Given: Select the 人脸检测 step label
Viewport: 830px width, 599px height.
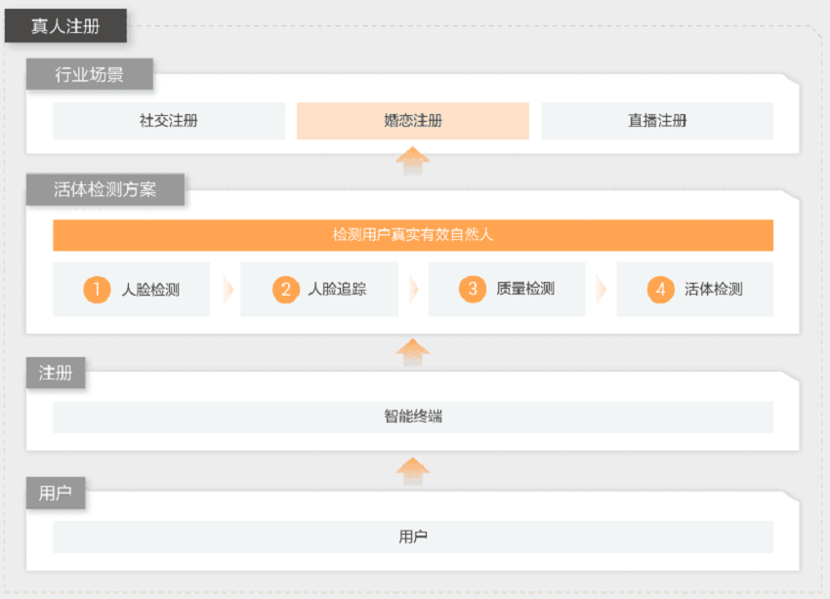Looking at the screenshot, I should pos(150,290).
